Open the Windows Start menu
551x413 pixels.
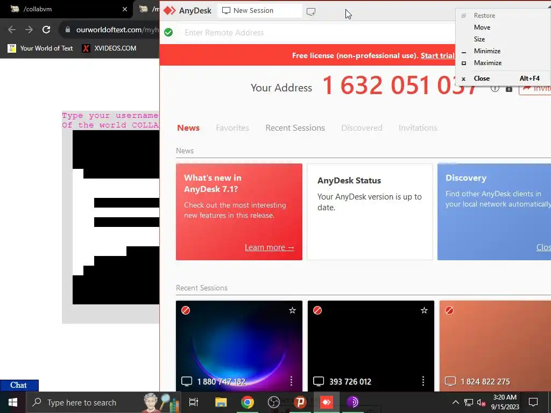tap(13, 402)
